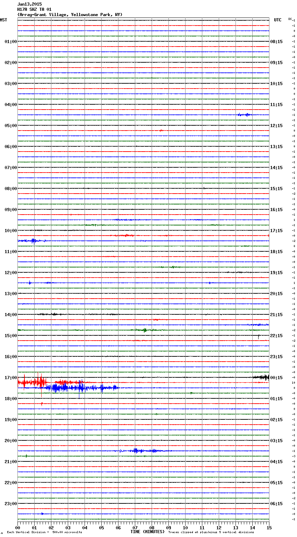Select the '11:00' MST time label

[11, 252]
